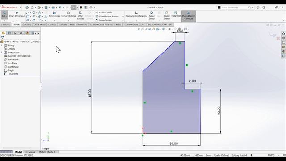Open the Options gear icon
286x161 pixels.
pyautogui.click(x=91, y=8)
